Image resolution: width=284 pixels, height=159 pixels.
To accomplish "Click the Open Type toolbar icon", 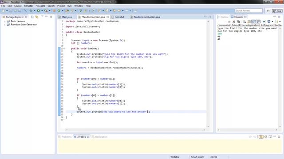I will click(x=67, y=11).
